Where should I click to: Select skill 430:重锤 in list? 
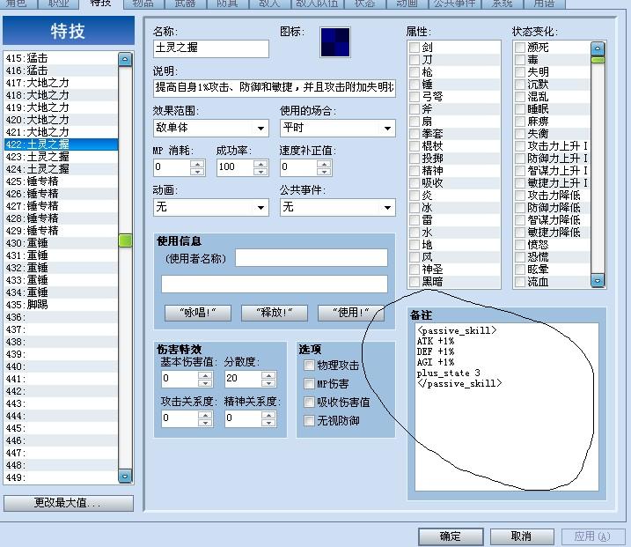[61, 243]
